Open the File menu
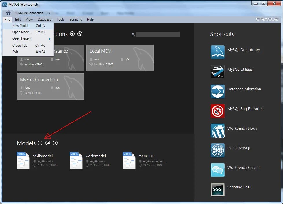 (8, 19)
